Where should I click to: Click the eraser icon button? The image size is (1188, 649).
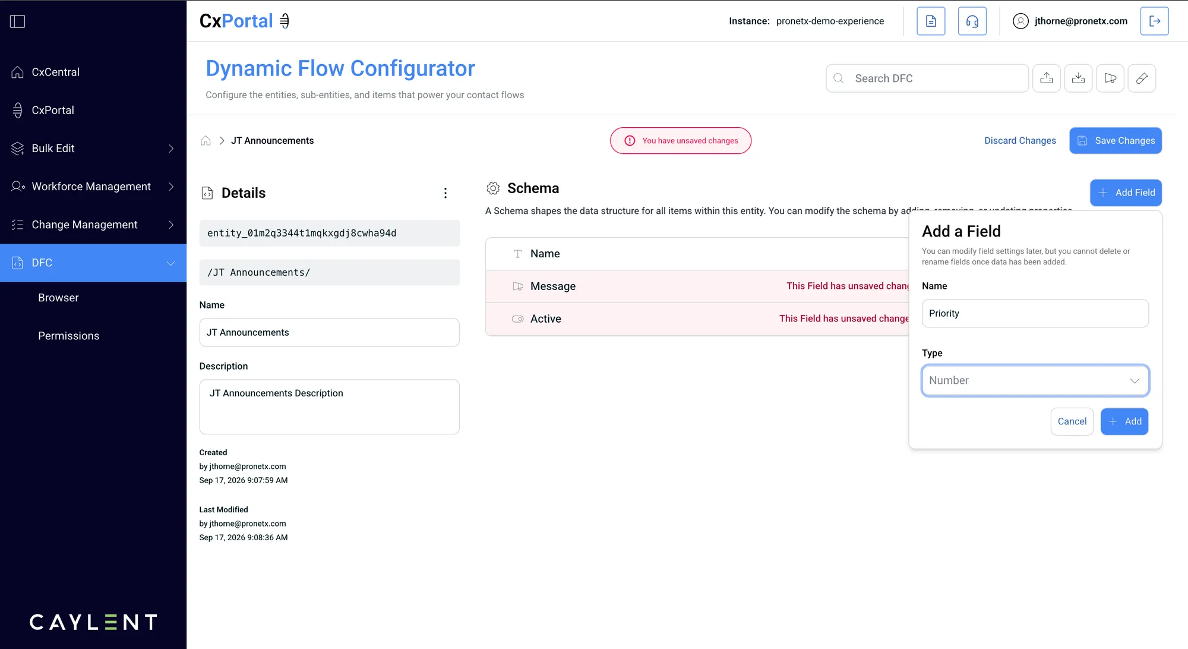tap(1142, 78)
